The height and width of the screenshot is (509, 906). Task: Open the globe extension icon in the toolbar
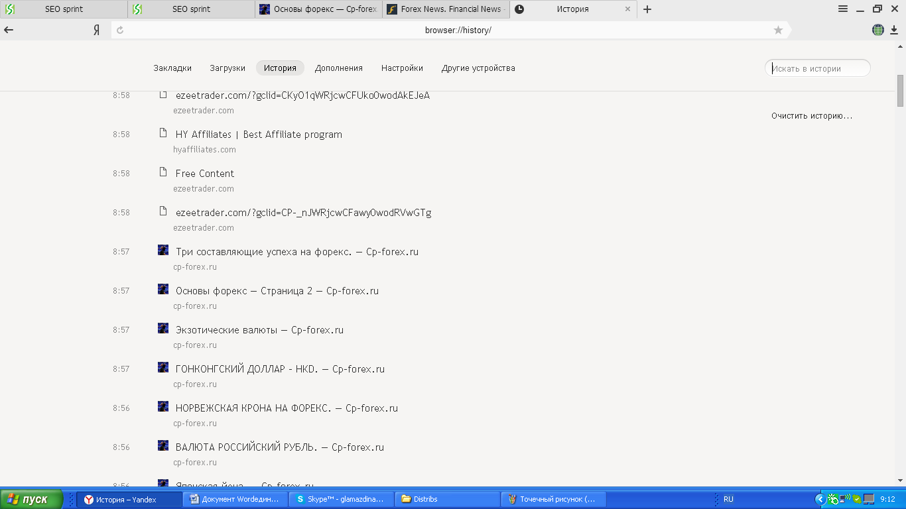[877, 30]
